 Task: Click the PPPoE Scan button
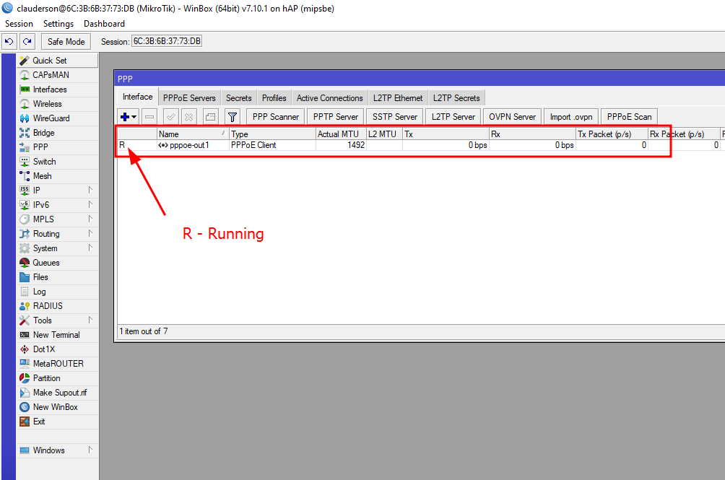tap(629, 116)
